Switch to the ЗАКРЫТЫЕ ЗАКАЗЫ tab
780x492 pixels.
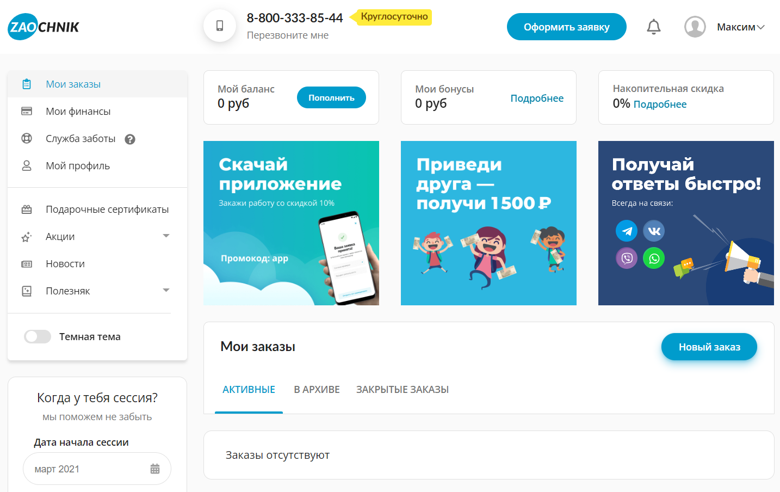tap(402, 390)
